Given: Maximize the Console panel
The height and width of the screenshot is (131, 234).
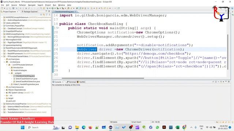Looking at the screenshot, I should 229,82.
